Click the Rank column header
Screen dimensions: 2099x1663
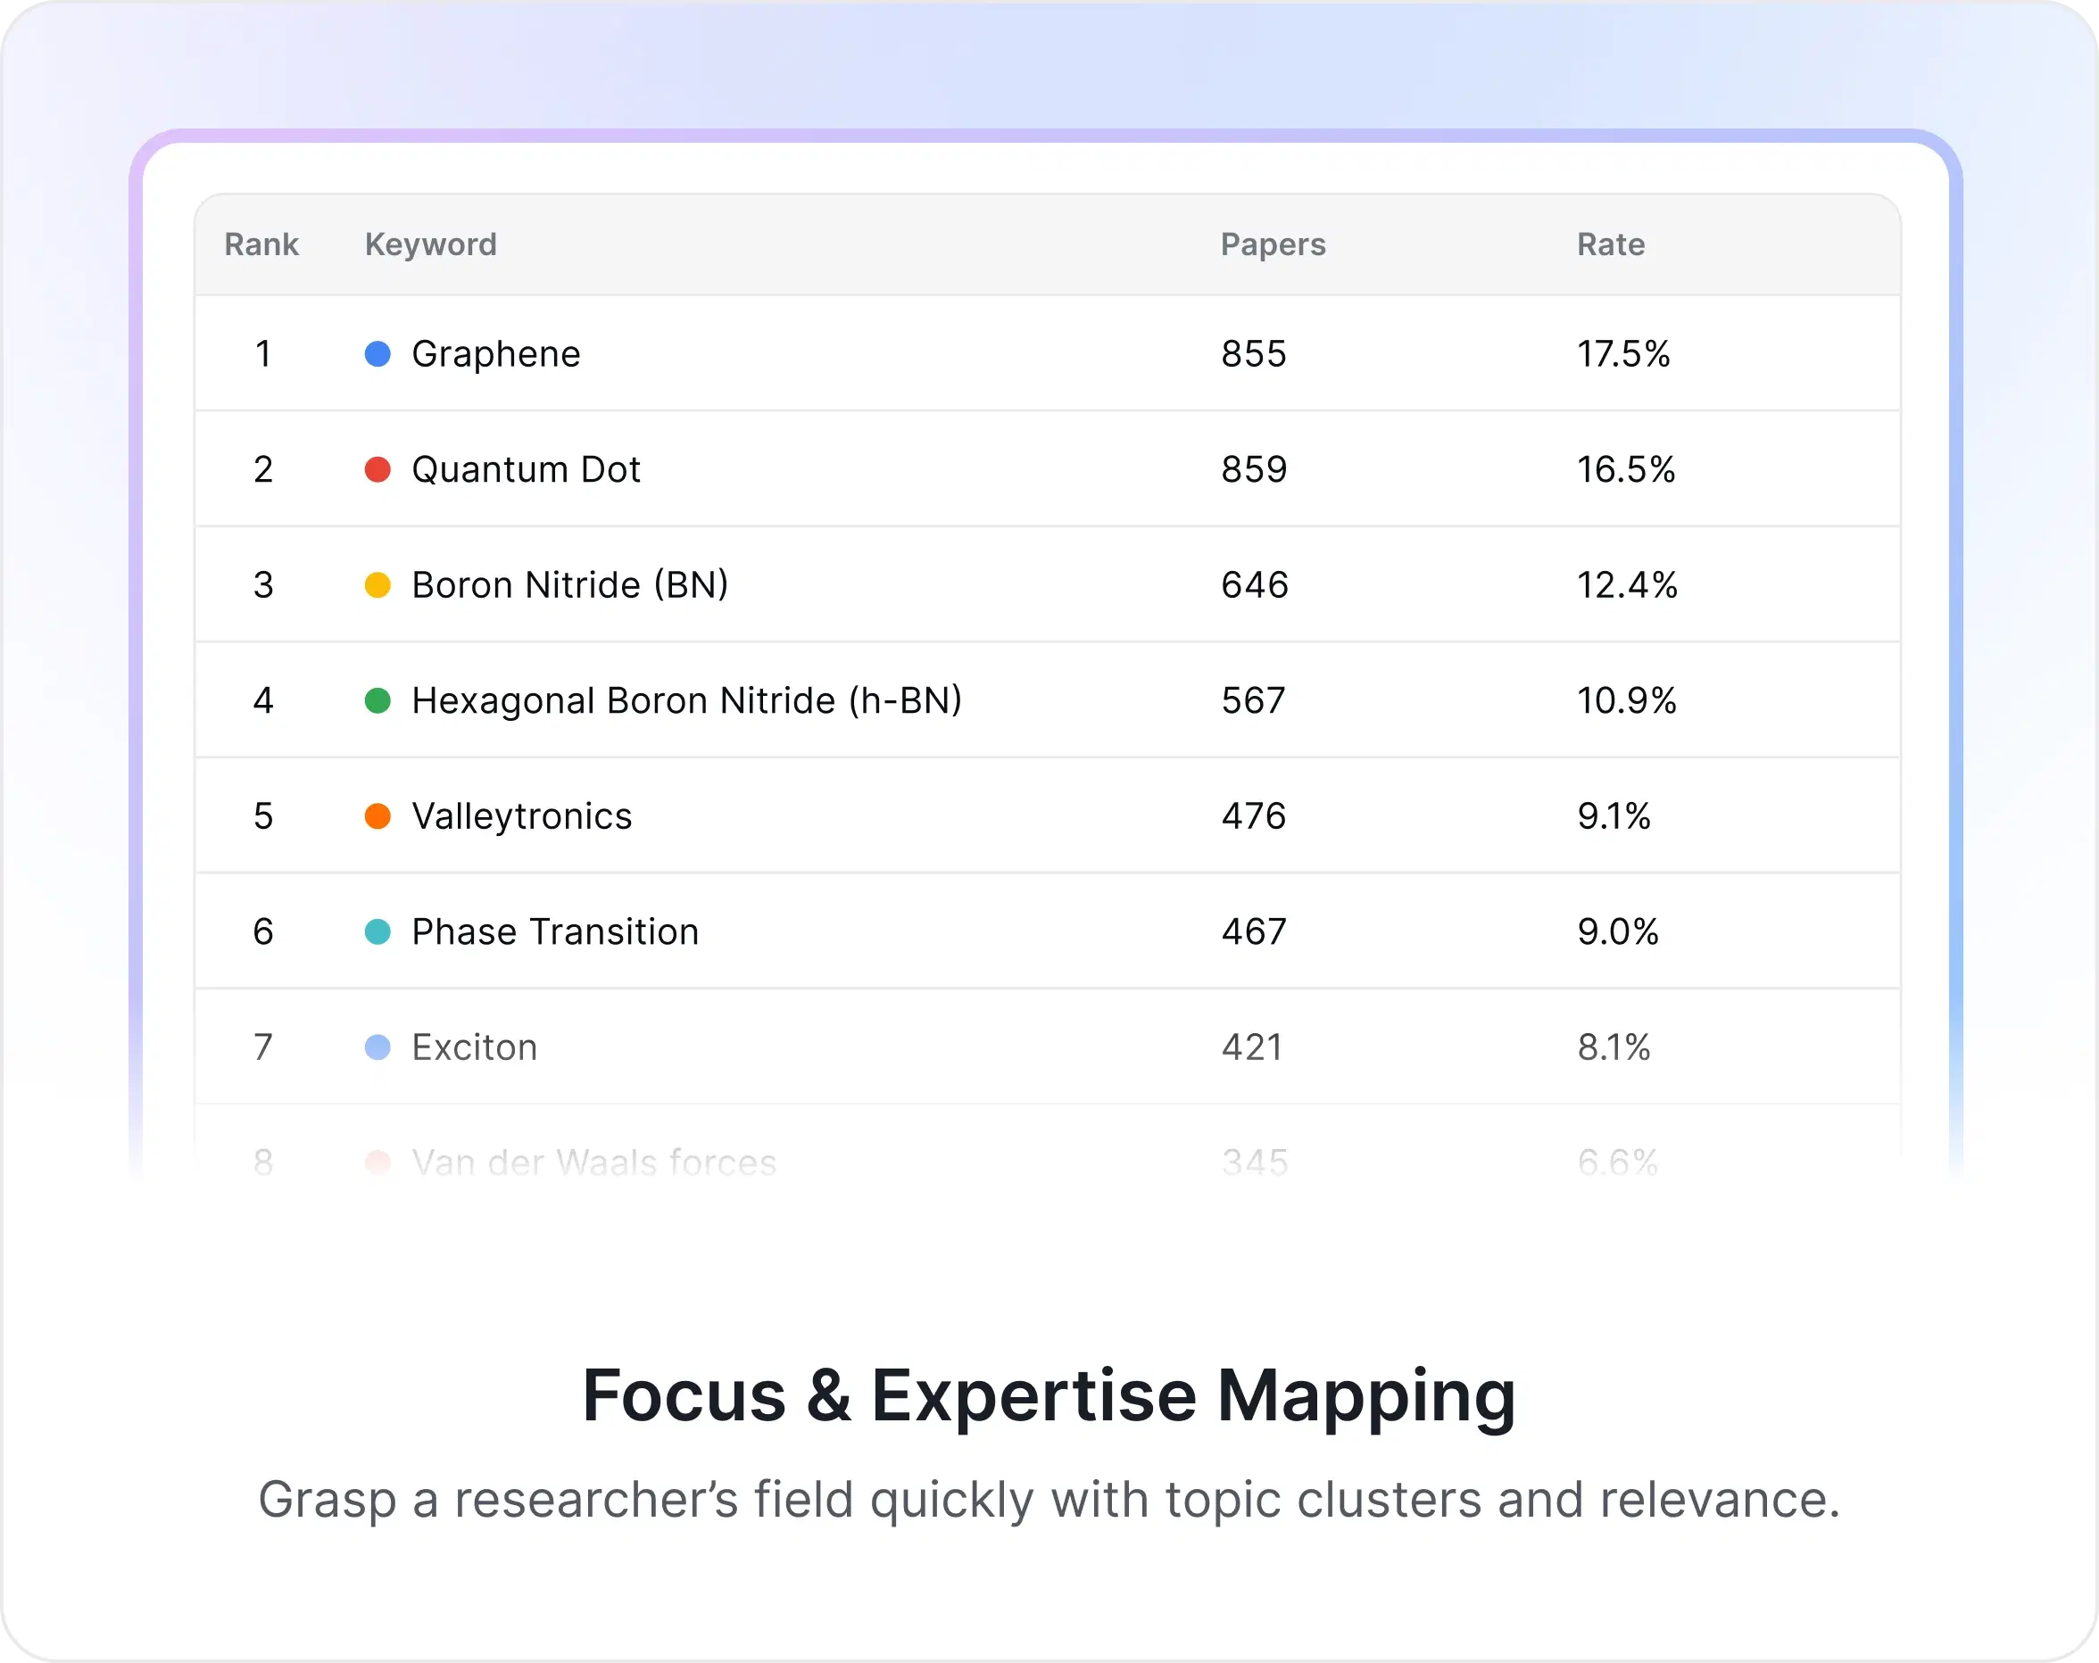click(x=261, y=244)
